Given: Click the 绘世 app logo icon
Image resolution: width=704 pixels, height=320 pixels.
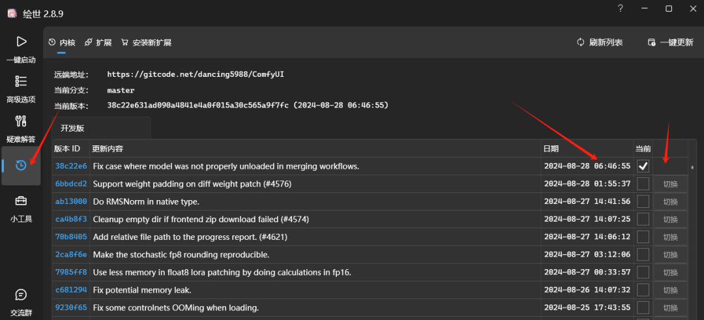Looking at the screenshot, I should tap(12, 14).
